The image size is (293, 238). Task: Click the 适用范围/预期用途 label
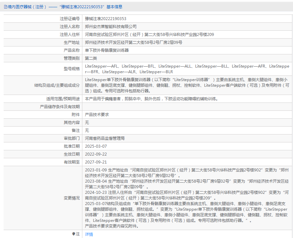click(63, 99)
